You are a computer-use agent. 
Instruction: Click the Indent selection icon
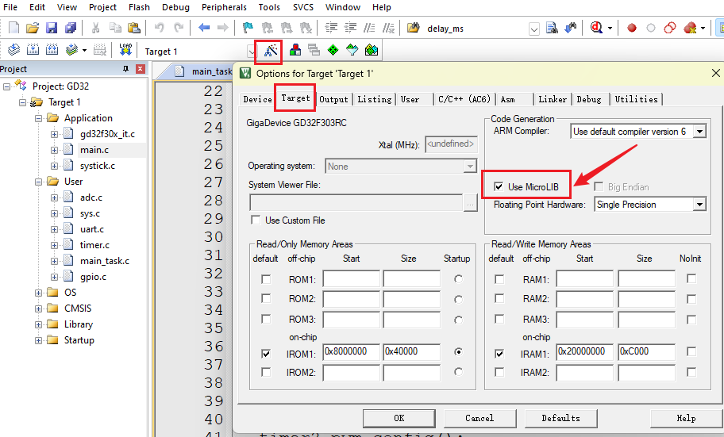[331, 28]
